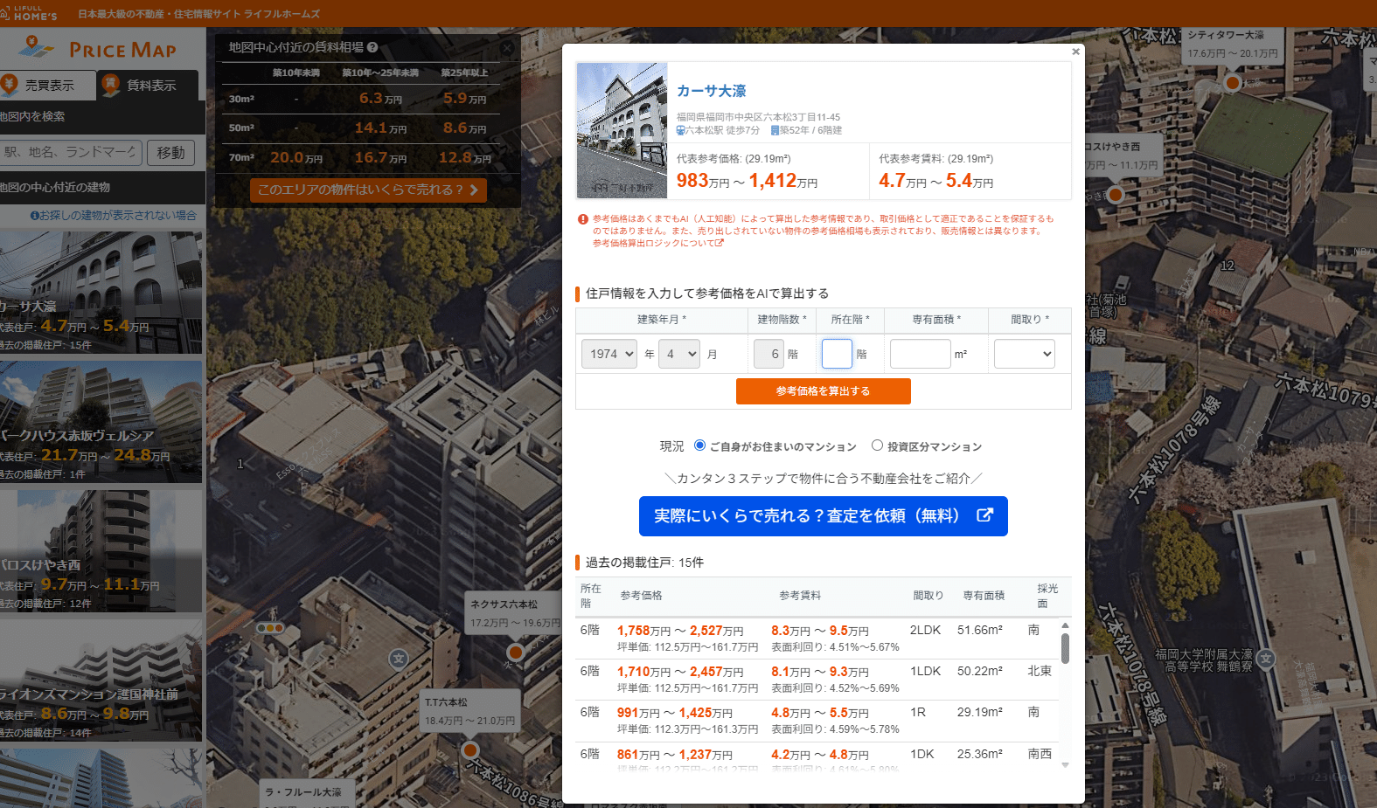Click the 専有面積 input field
The width and height of the screenshot is (1377, 808).
[920, 354]
